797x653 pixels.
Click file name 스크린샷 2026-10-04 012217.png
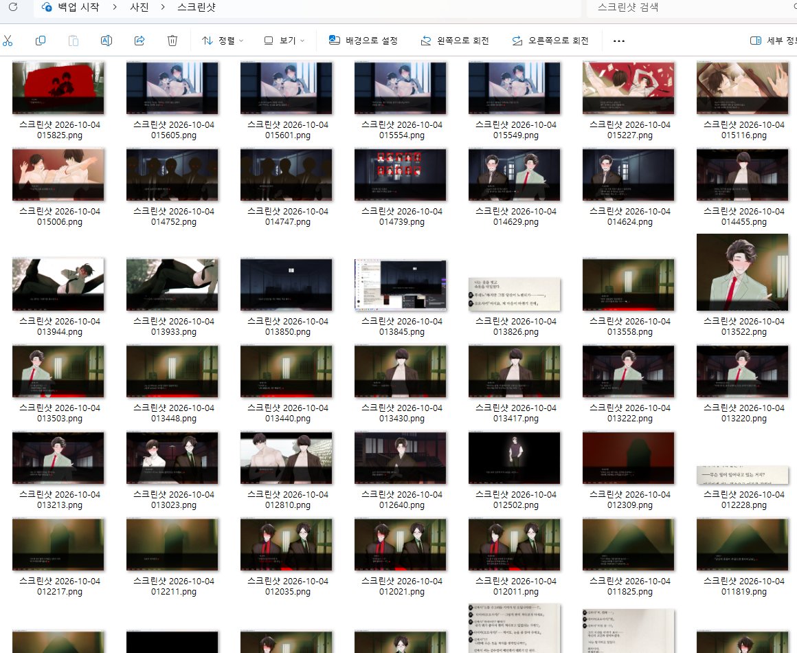[x=60, y=586]
